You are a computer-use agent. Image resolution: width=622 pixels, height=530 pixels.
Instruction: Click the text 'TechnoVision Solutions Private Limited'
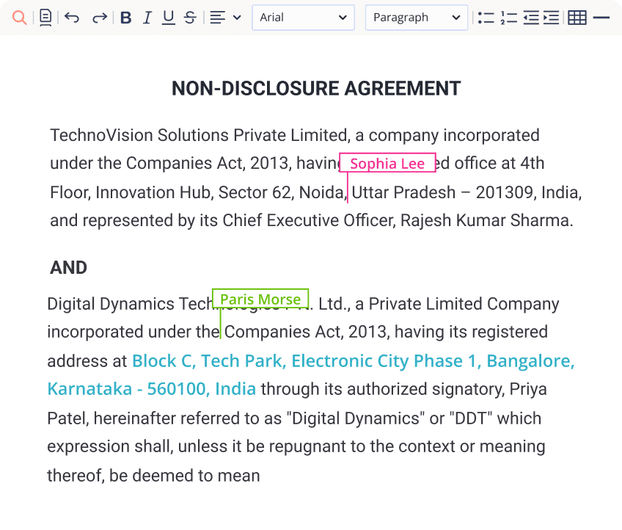point(198,135)
